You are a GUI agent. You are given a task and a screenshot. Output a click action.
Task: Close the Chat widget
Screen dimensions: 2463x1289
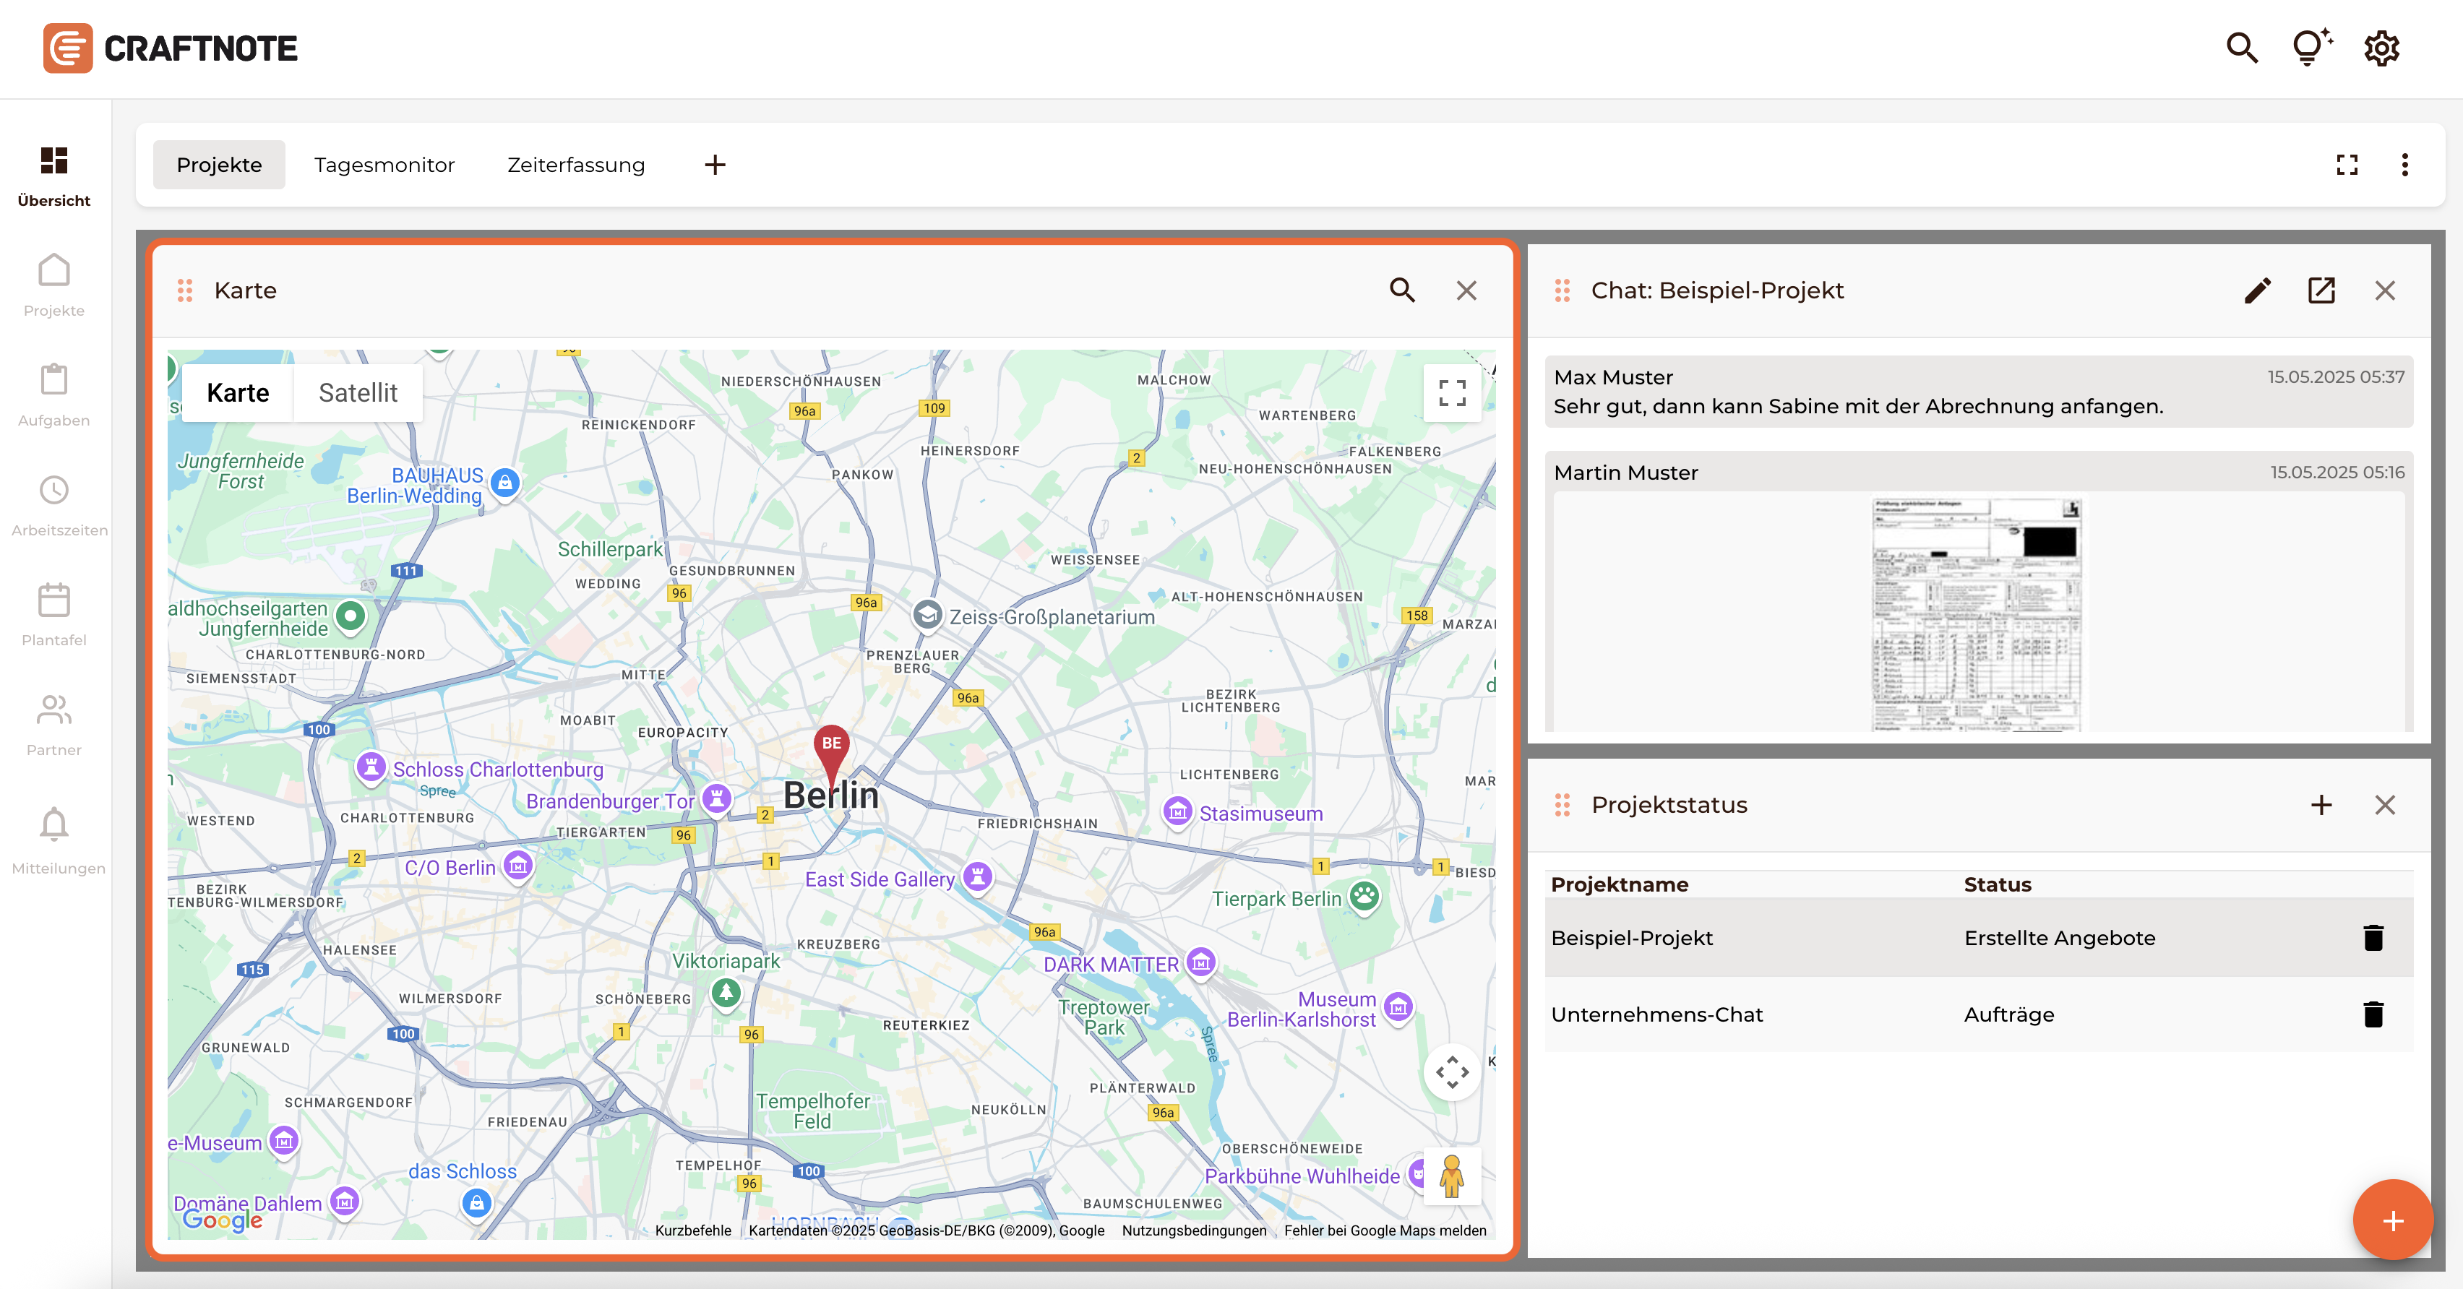(2385, 290)
